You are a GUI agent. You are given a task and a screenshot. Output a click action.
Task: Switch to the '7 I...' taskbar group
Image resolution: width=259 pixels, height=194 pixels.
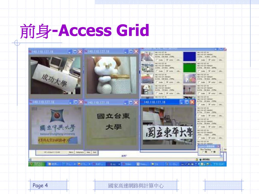pos(69,164)
